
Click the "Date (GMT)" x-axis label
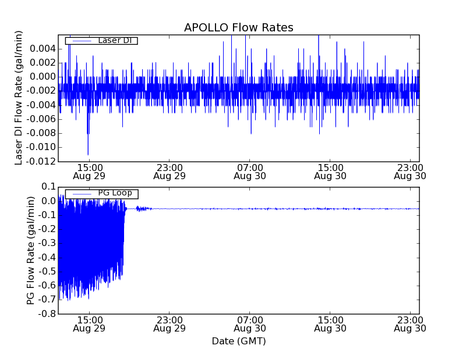pos(239,341)
